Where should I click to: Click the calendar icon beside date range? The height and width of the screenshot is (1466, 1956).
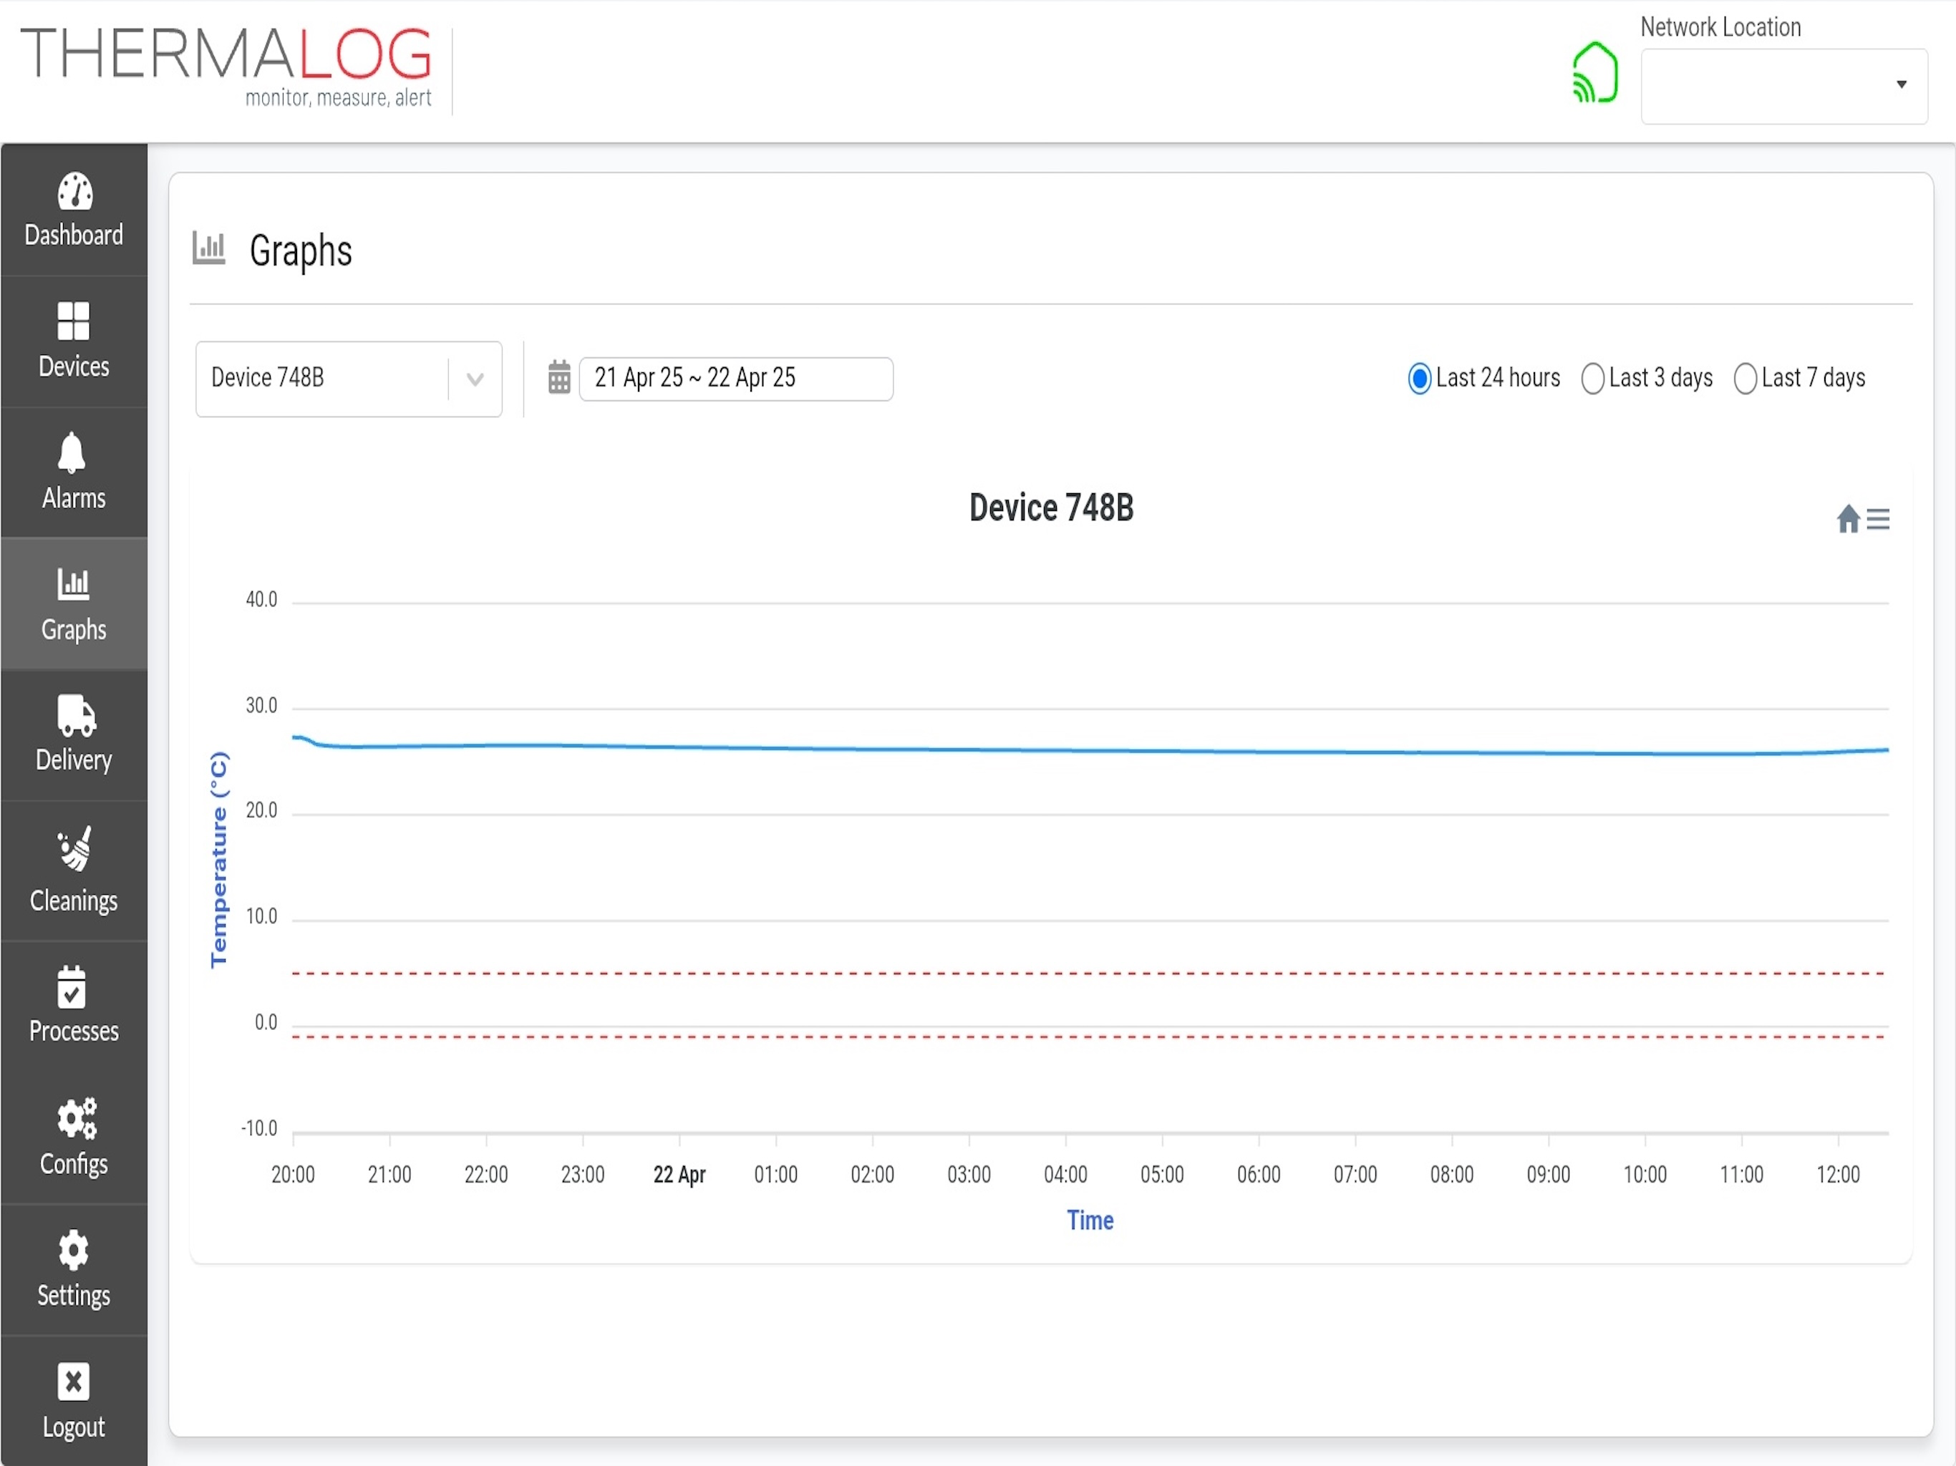pos(559,377)
